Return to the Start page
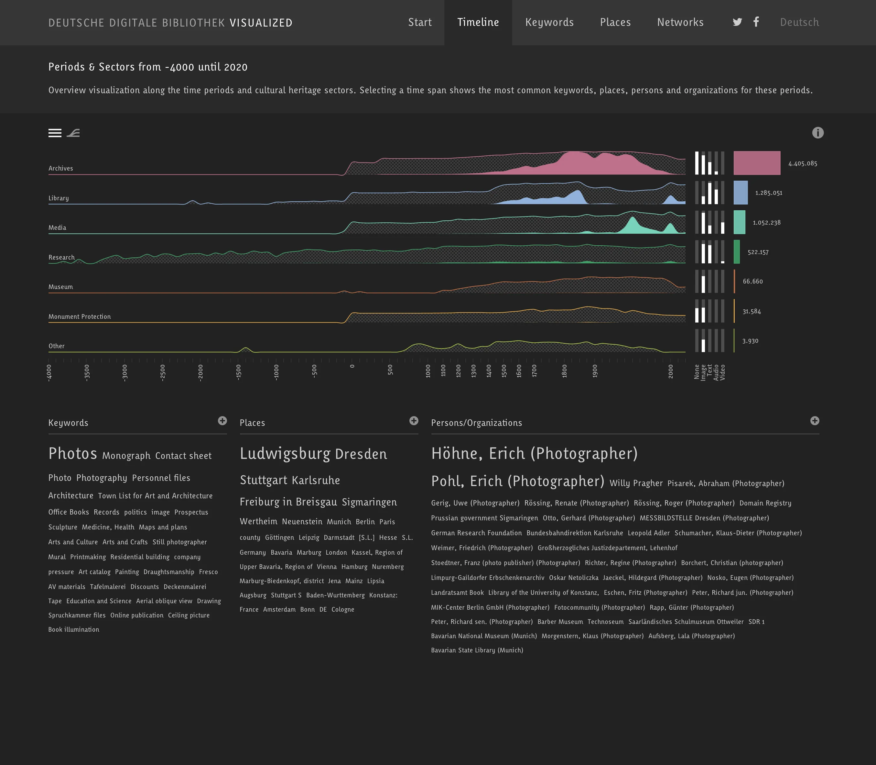 [x=420, y=23]
